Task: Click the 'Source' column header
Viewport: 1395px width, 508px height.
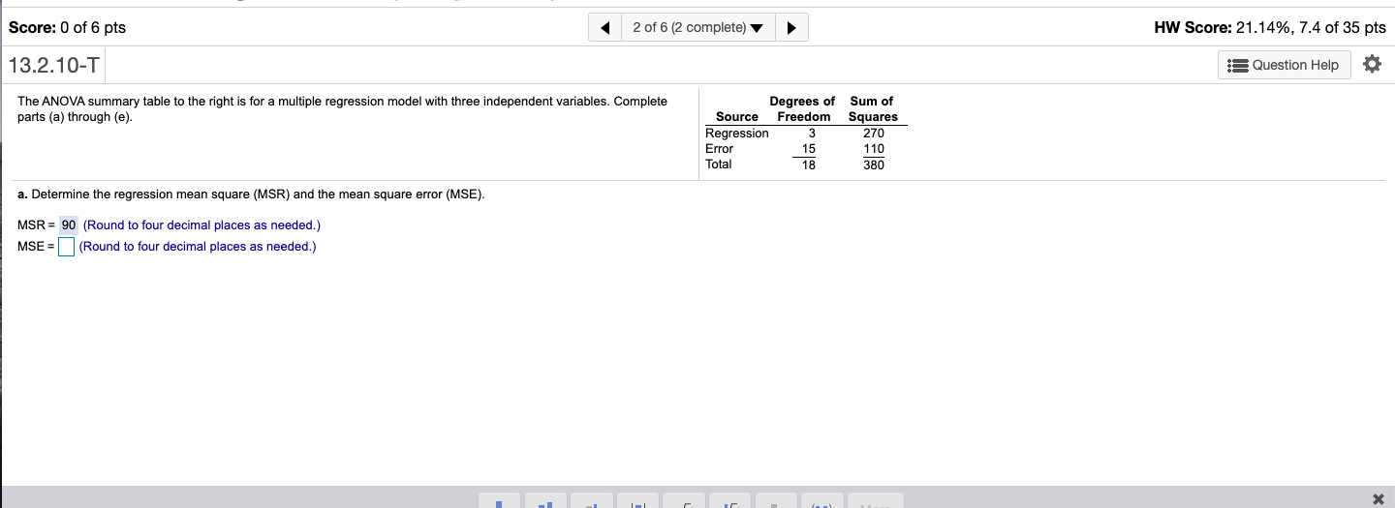Action: click(x=737, y=117)
